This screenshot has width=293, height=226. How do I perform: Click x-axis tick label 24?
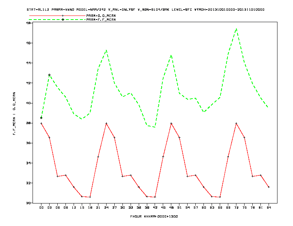pyautogui.click(x=106, y=208)
